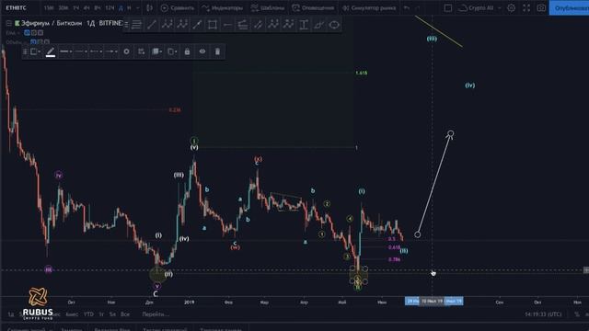Click the highlighted date on time axis
The width and height of the screenshot is (589, 331).
432,301
